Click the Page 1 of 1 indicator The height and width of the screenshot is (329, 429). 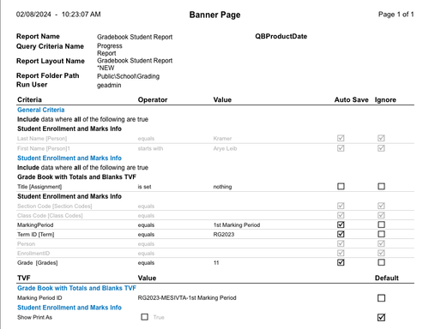coord(396,15)
